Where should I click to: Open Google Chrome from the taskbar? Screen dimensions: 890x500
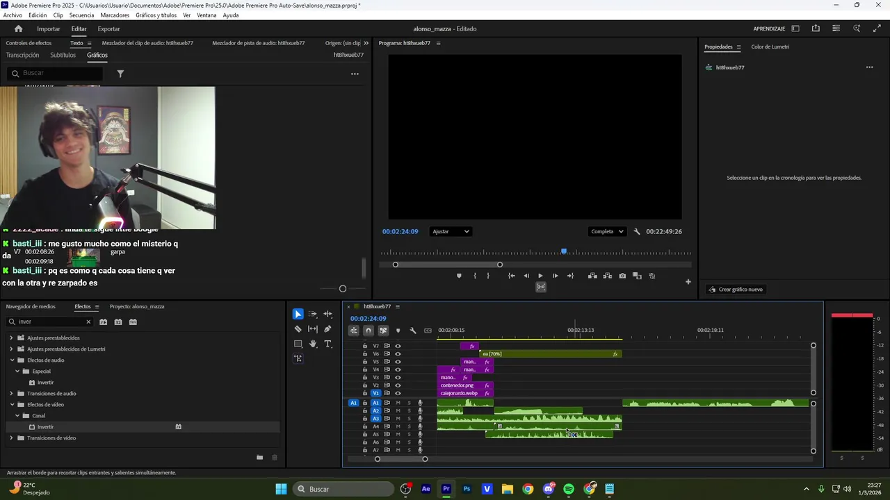528,489
